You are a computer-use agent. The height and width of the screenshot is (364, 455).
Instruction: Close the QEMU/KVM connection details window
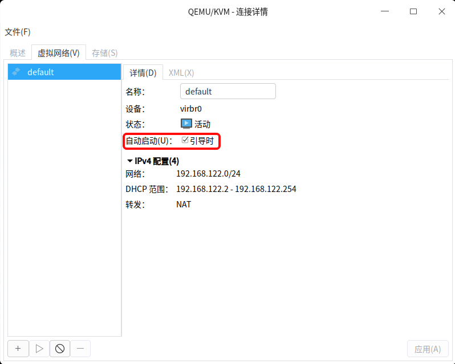(x=442, y=11)
